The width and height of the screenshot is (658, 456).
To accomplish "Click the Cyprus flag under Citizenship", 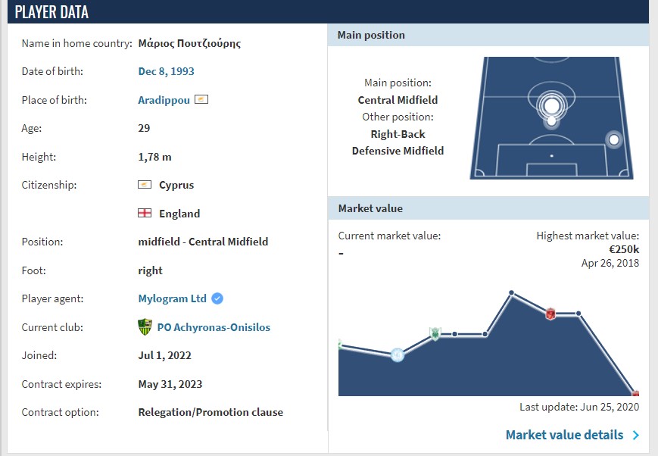I will (145, 185).
